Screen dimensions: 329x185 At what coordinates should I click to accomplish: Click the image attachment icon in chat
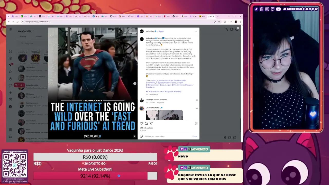click(230, 138)
